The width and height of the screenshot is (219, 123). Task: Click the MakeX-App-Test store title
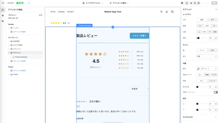pos(113,12)
